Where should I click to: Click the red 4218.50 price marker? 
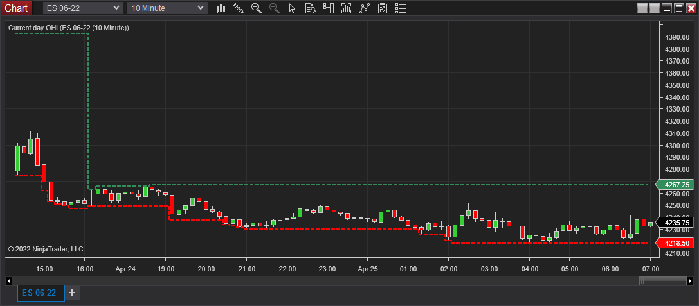pos(674,243)
